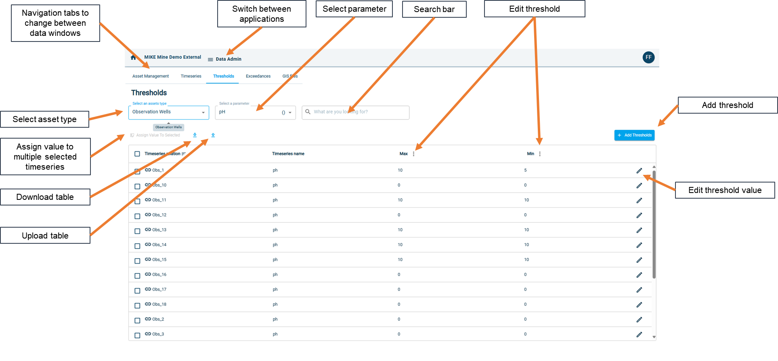This screenshot has height=361, width=778.
Task: Open the Max column options menu
Action: tap(413, 154)
